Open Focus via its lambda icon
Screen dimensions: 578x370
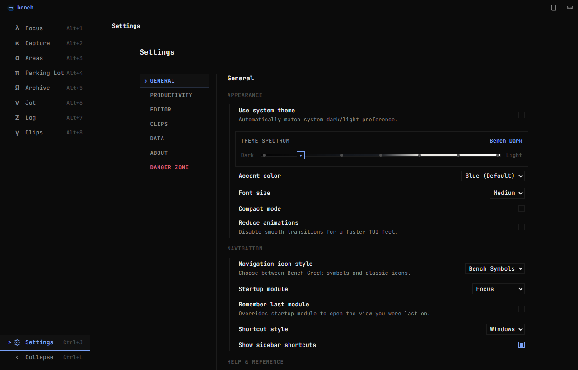click(x=17, y=28)
